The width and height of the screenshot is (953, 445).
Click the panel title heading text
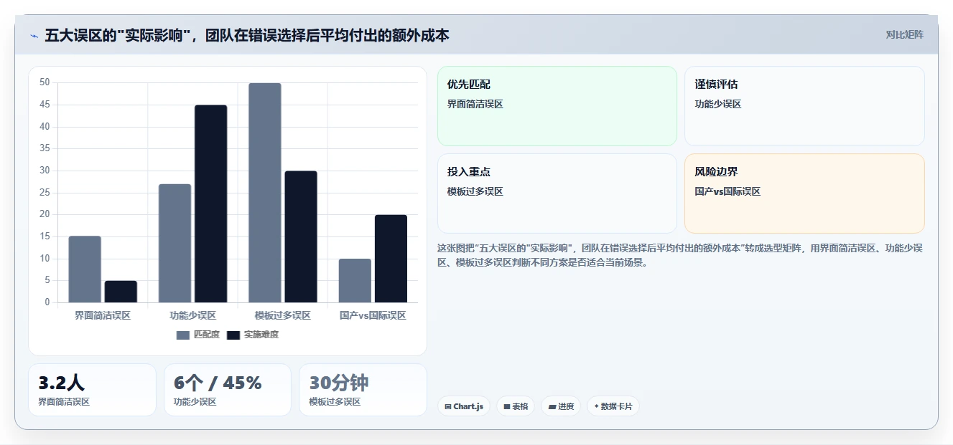247,36
